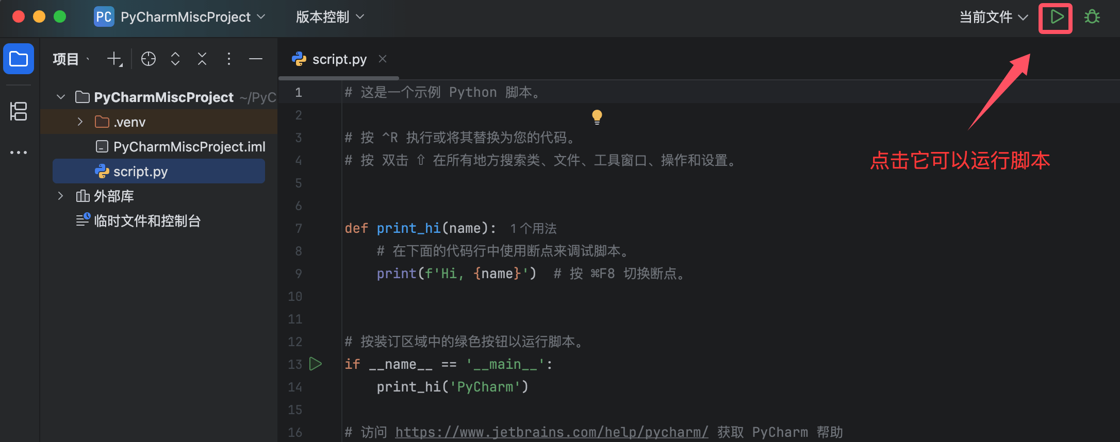Expand the 外部库 node
This screenshot has height=442, width=1120.
pos(60,196)
